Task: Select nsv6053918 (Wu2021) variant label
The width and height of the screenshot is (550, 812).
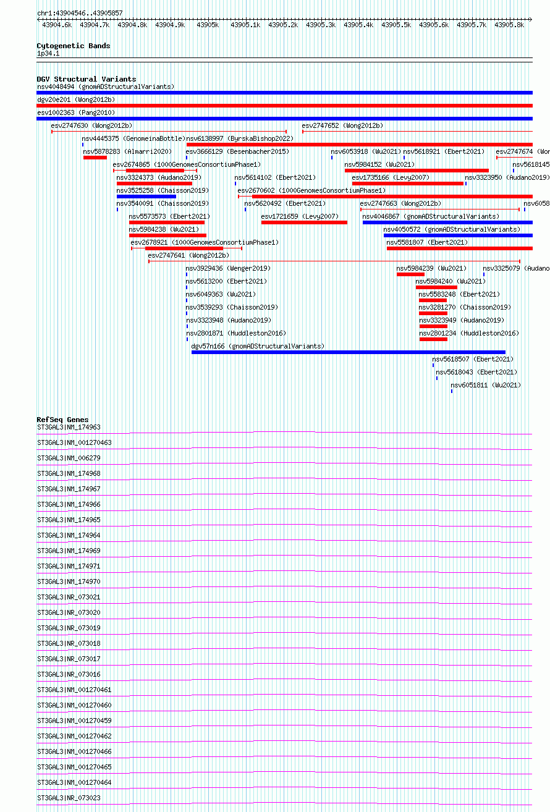Action: [x=366, y=151]
